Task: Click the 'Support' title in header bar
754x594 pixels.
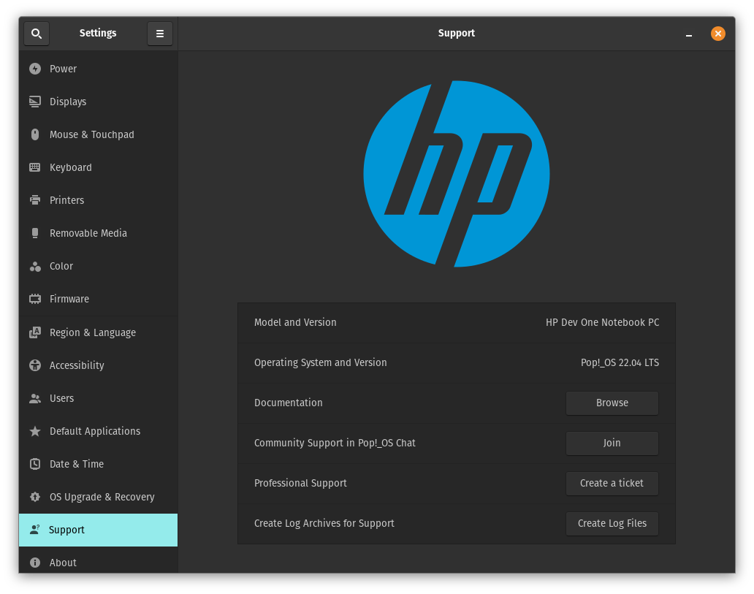Action: point(457,33)
